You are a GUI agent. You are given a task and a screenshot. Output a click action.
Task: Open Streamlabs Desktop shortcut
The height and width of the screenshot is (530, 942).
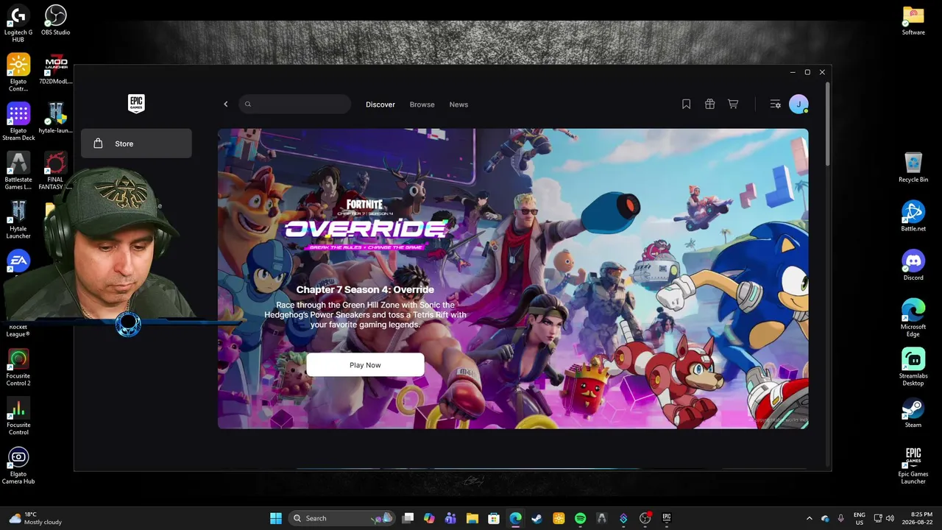click(x=913, y=367)
